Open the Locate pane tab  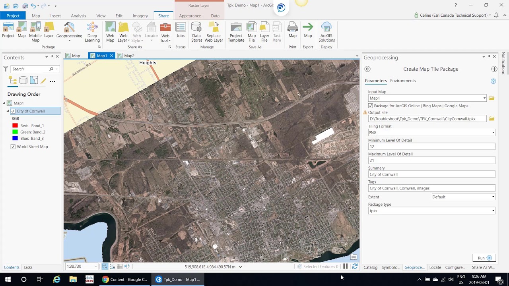click(x=435, y=267)
